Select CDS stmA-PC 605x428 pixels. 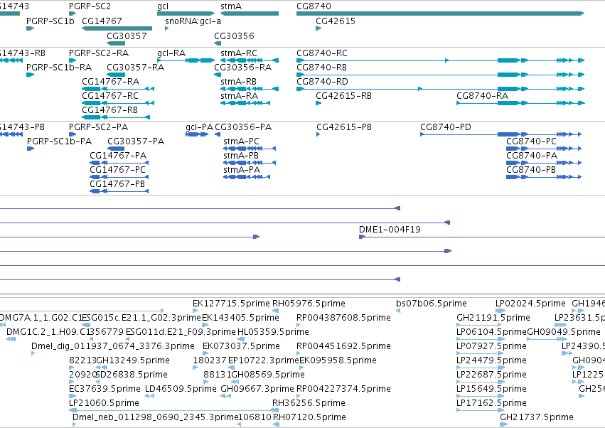pyautogui.click(x=250, y=149)
